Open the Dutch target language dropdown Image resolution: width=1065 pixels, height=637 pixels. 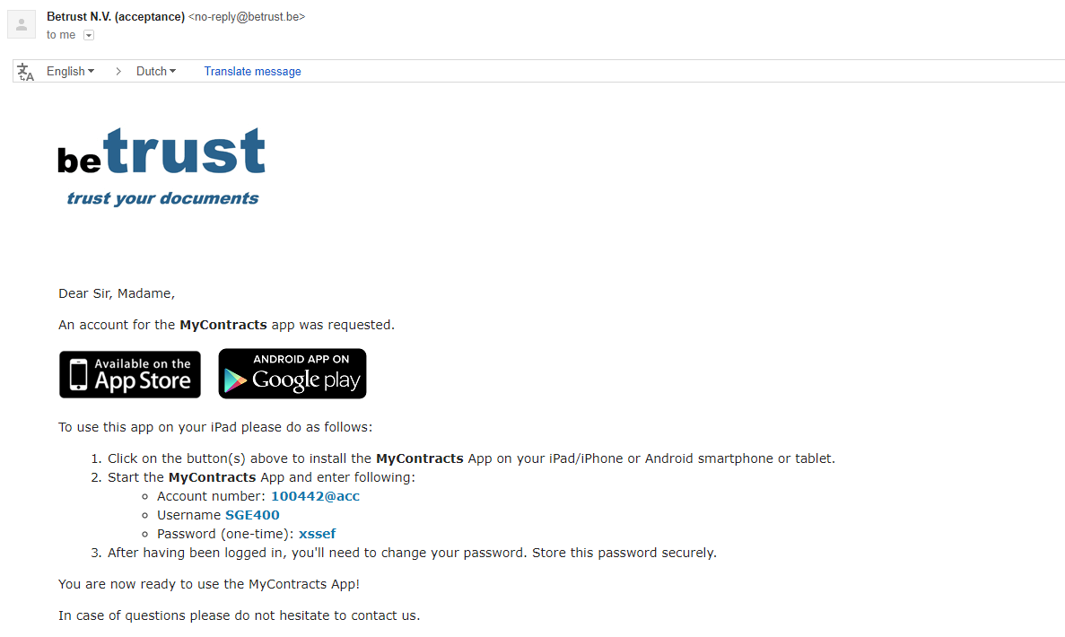click(x=155, y=71)
